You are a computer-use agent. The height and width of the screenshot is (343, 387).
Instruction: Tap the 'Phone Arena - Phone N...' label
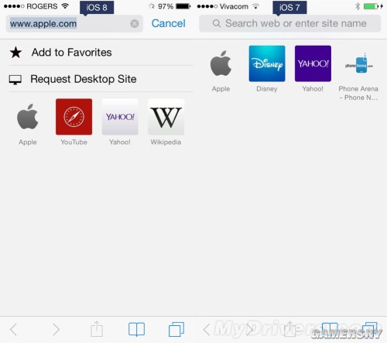point(358,93)
